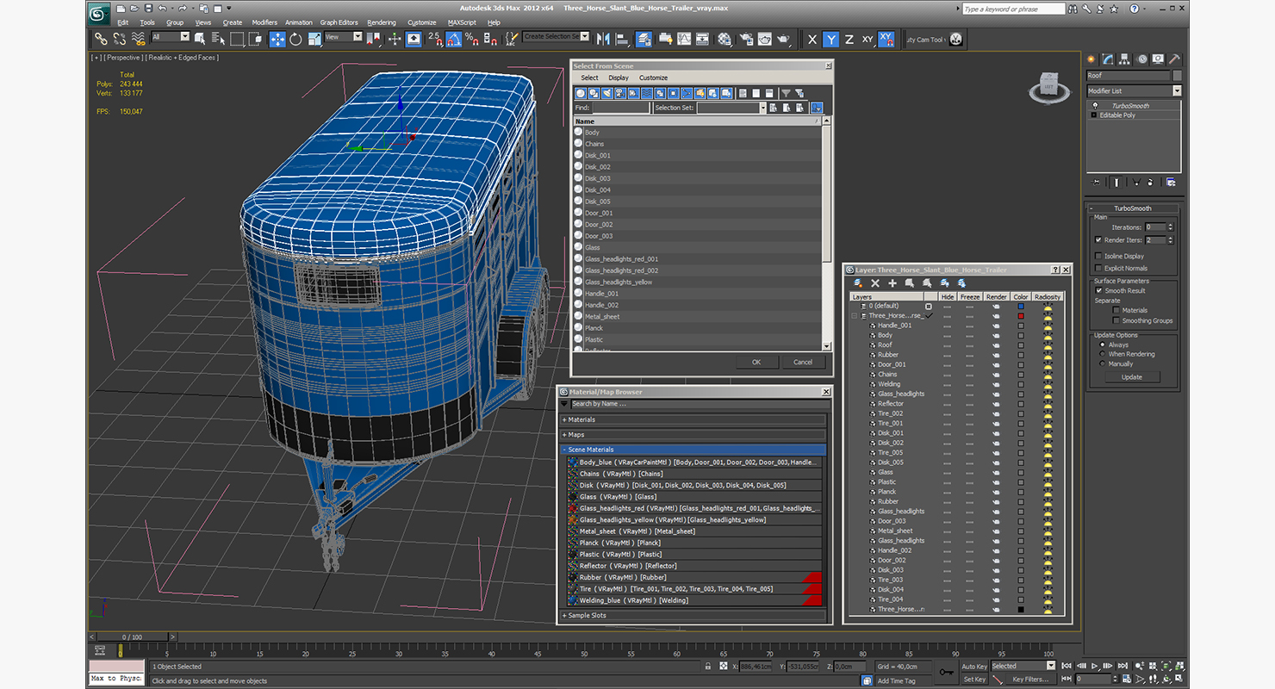Toggle Render Iters checkbox
The width and height of the screenshot is (1275, 689).
[1098, 240]
